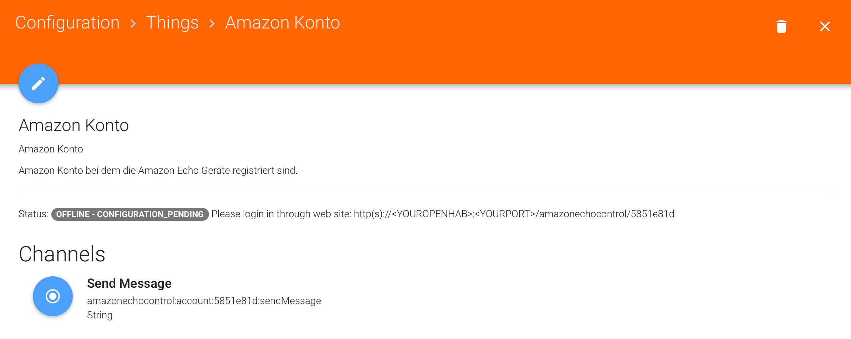Click the small Amazon Konto subtitle
Image resolution: width=851 pixels, height=339 pixels.
pos(51,149)
